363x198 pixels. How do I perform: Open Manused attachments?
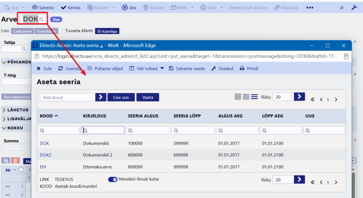(x=286, y=8)
